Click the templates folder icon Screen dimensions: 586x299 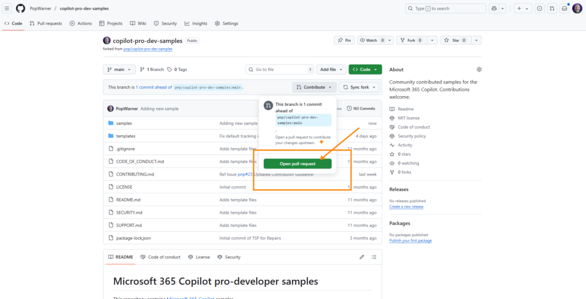click(110, 136)
